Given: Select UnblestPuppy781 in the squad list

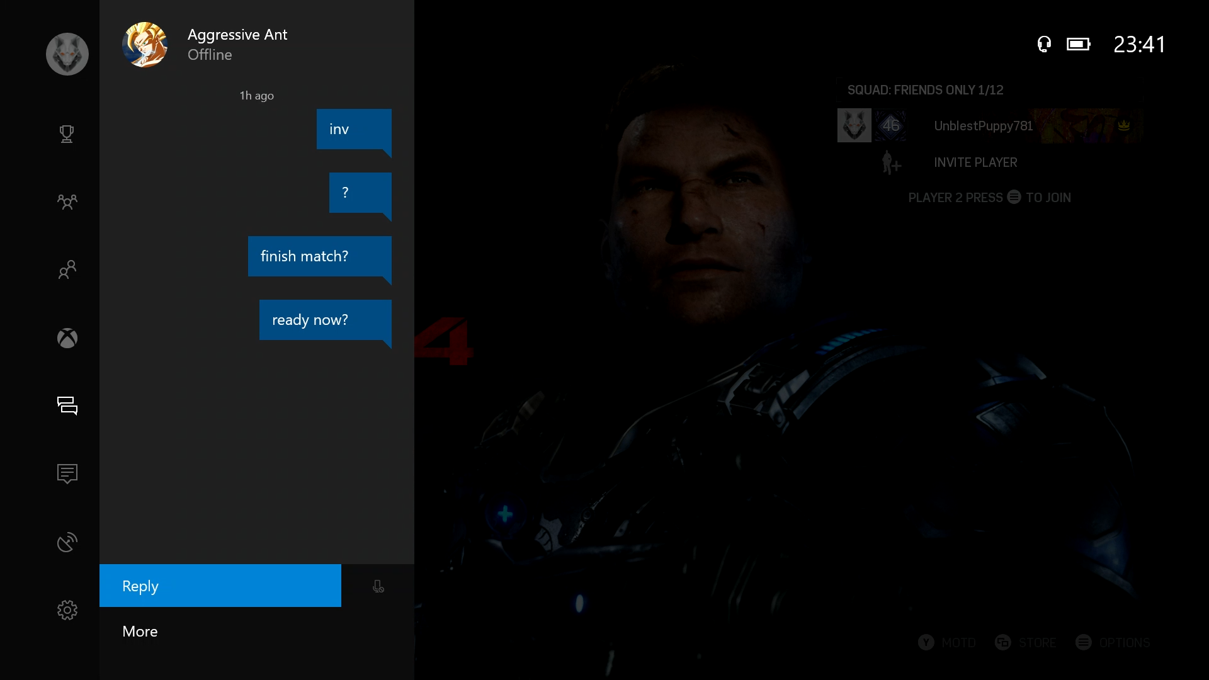Looking at the screenshot, I should pos(984,126).
